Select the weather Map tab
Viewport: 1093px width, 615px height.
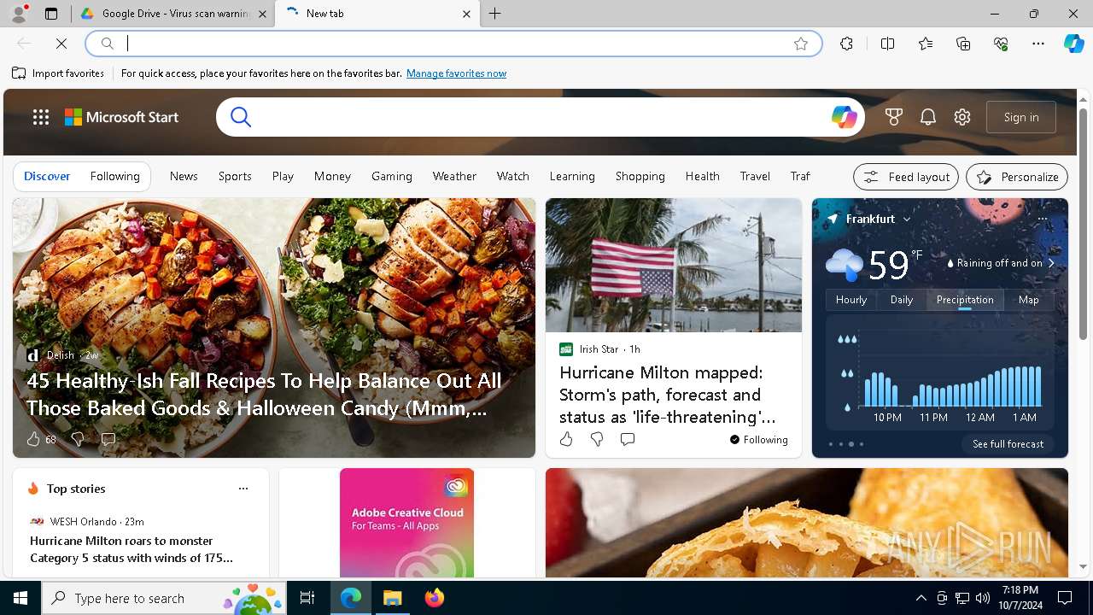[x=1029, y=300]
